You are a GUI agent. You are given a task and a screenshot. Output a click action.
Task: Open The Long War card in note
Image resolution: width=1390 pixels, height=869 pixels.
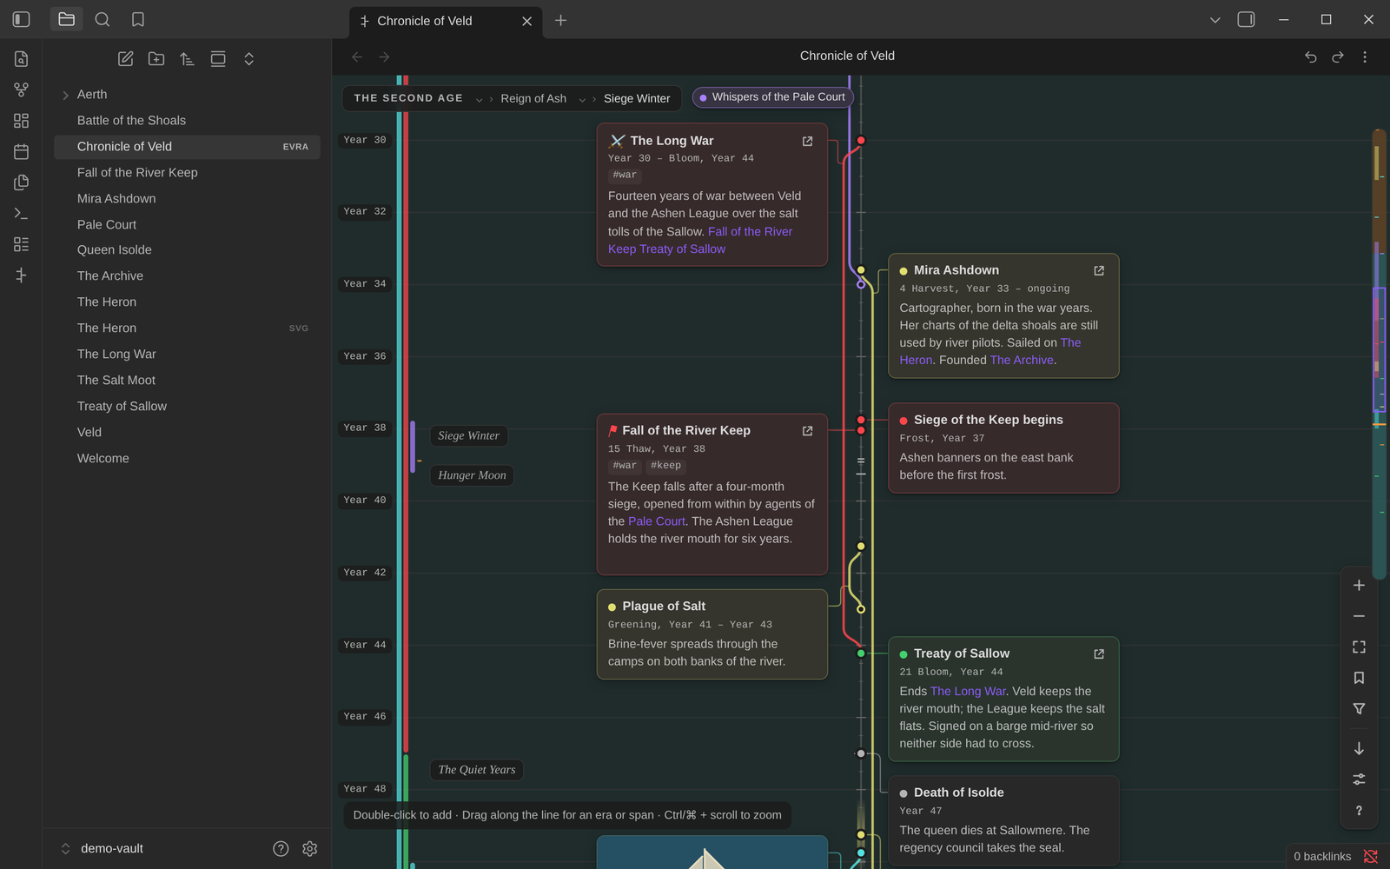(807, 141)
